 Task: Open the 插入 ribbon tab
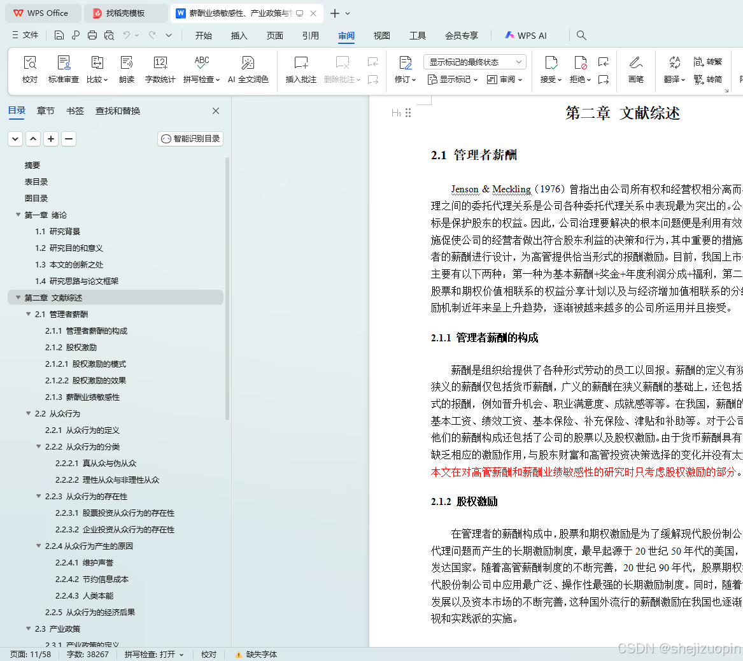pos(239,36)
